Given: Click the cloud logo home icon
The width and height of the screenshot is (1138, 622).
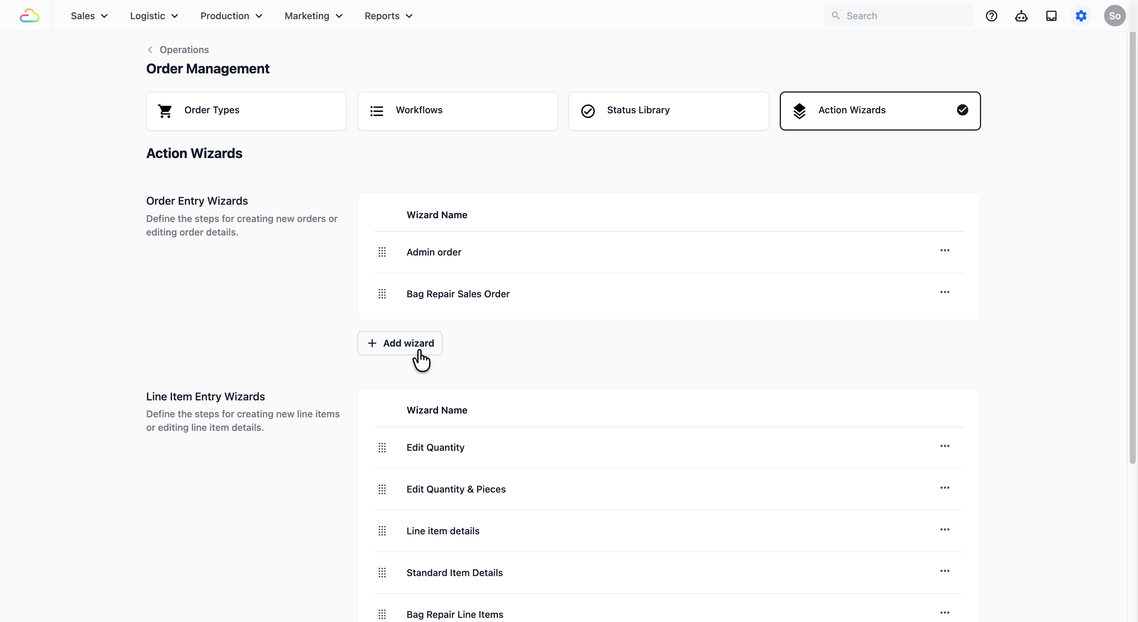Looking at the screenshot, I should click(x=30, y=16).
